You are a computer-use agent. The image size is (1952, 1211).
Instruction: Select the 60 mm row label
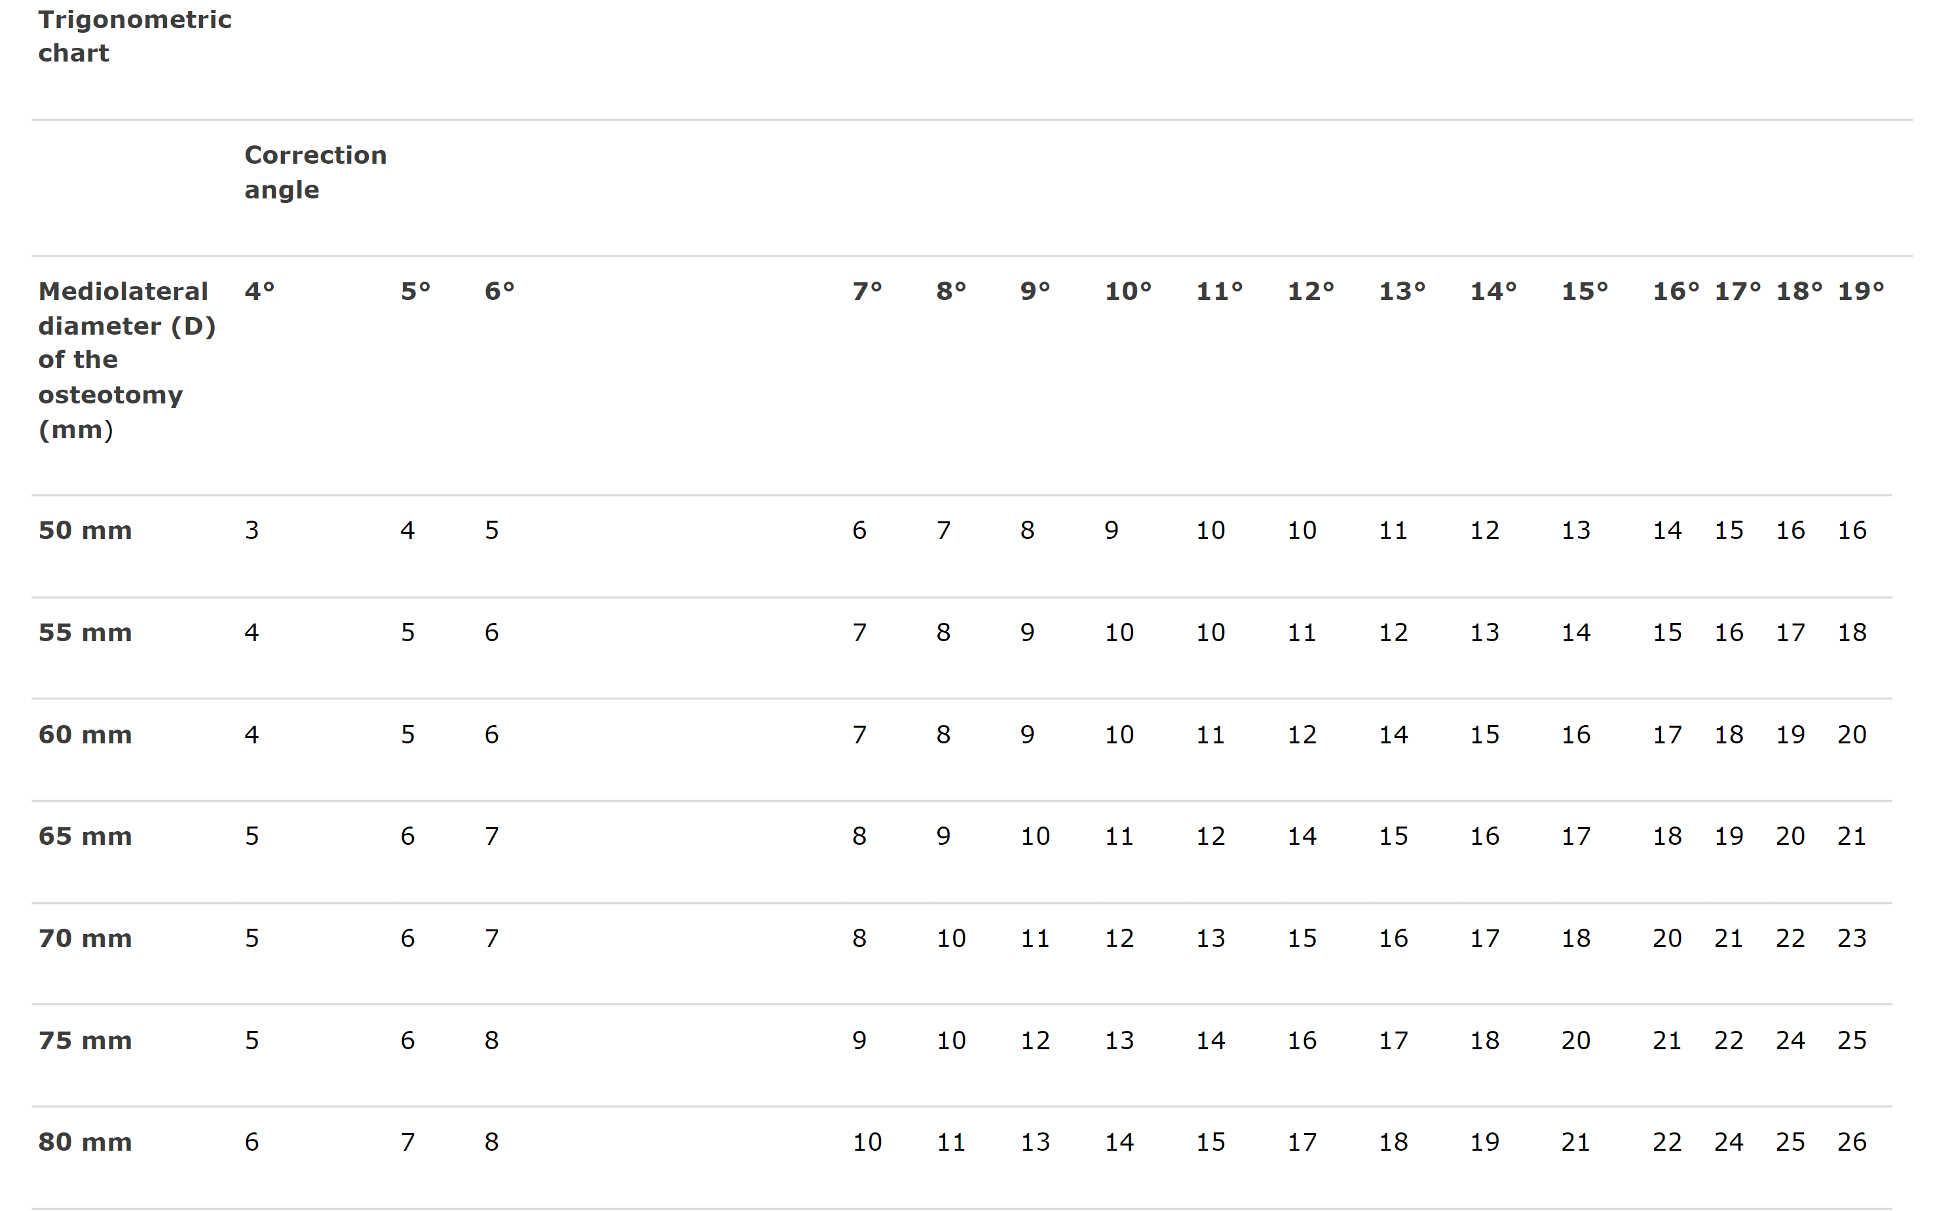click(x=85, y=734)
